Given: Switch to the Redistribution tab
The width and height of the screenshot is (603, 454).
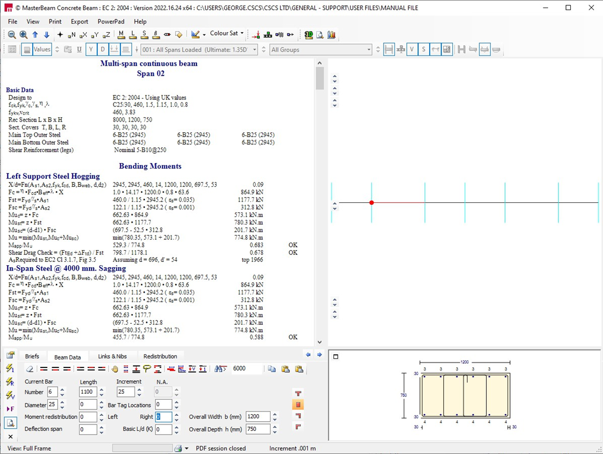Looking at the screenshot, I should tap(160, 356).
